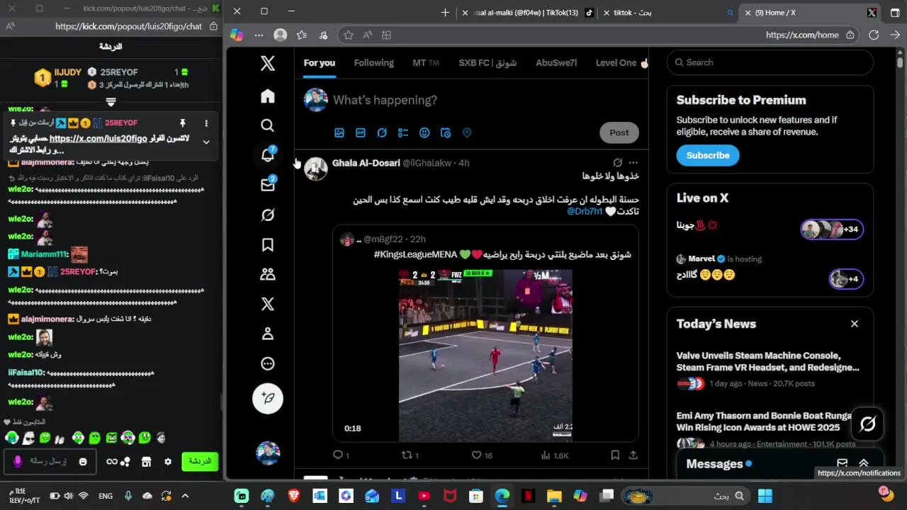The height and width of the screenshot is (510, 907).
Task: Open pinned message options menu in Kick chat
Action: tap(206, 123)
